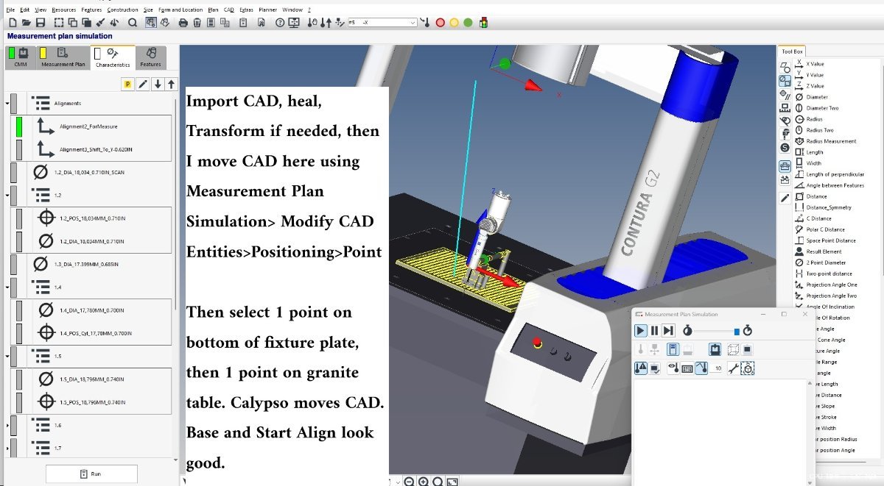Pause the measurement plan simulation

pos(654,331)
